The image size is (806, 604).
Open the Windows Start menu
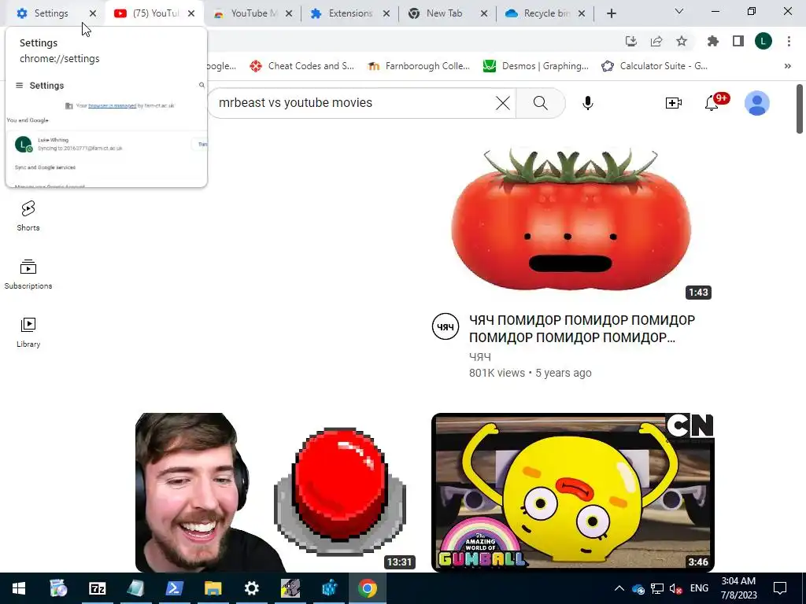(x=19, y=588)
